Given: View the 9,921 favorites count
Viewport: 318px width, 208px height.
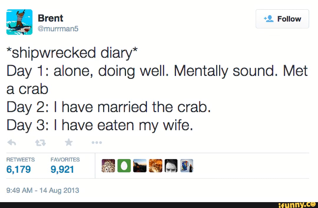Looking at the screenshot, I should coord(62,169).
